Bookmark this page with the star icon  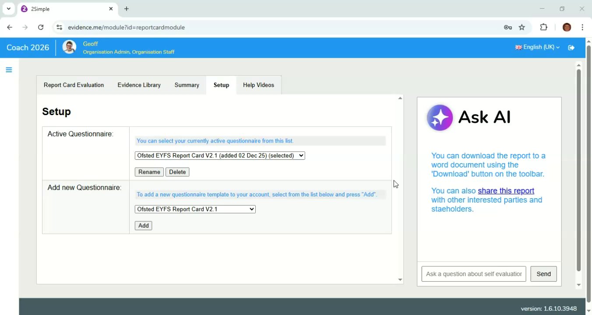522,27
